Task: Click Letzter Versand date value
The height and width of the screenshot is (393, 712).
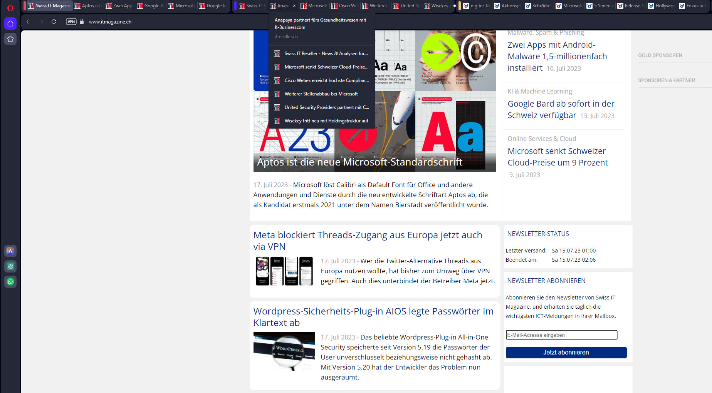Action: click(x=573, y=251)
